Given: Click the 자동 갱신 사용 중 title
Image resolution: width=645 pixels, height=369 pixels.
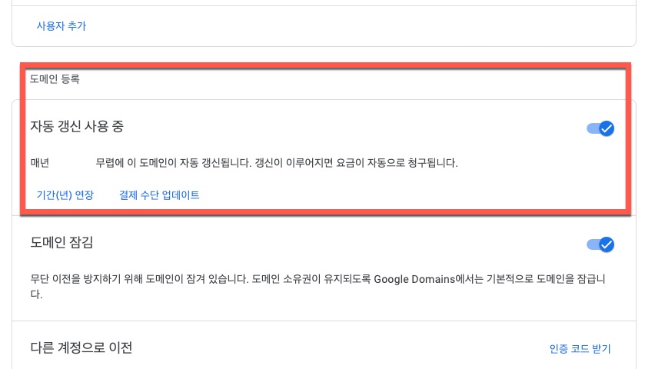Looking at the screenshot, I should [x=77, y=126].
